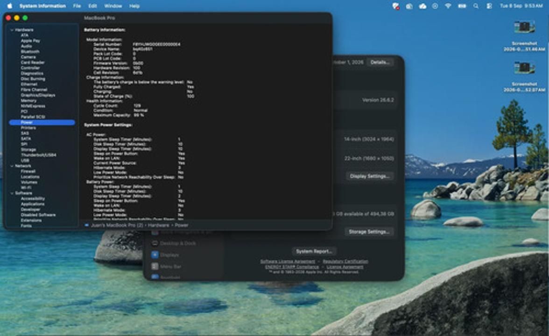Select Diagnostics in the sidebar
549x336 pixels.
click(32, 74)
